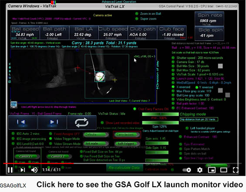Toggle Super zoom indicator
246x192 pixels.
pyautogui.click(x=137, y=19)
